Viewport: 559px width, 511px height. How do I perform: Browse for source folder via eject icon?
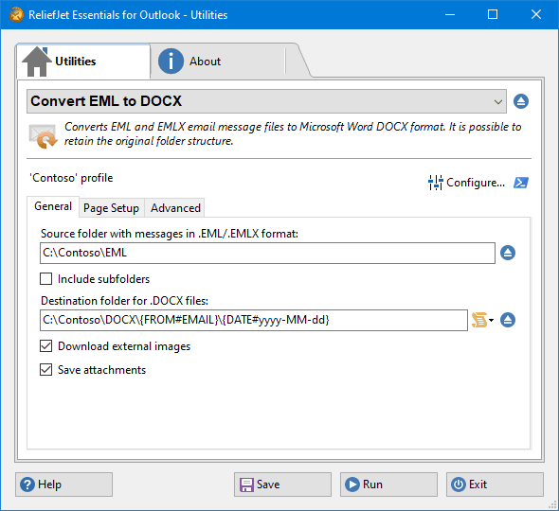(x=507, y=253)
